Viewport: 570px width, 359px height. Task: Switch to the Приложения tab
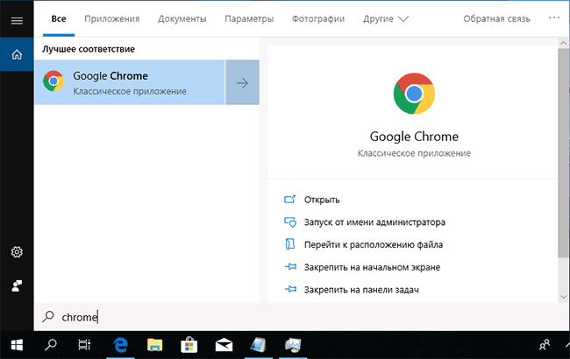(x=112, y=19)
